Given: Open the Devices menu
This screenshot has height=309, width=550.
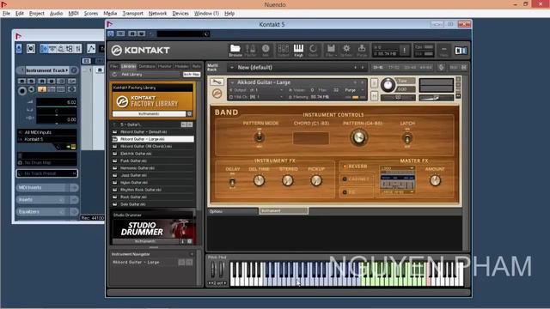Looking at the screenshot, I should (x=180, y=14).
